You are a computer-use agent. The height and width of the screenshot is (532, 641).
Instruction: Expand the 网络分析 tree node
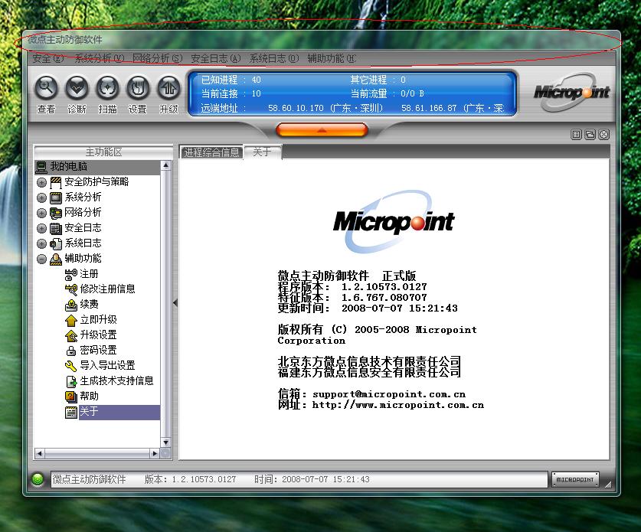tap(41, 213)
